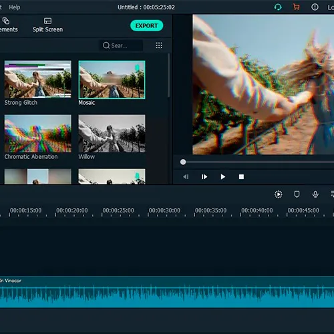The width and height of the screenshot is (334, 334).
Task: Click the exclamation notification icon
Action: tap(315, 7)
